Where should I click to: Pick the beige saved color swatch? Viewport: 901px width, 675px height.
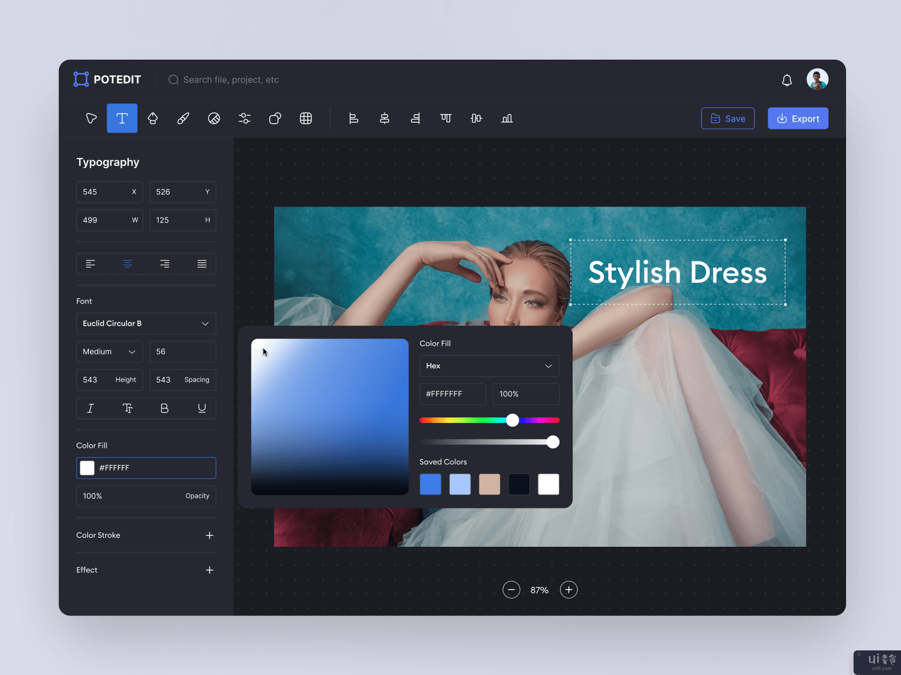click(489, 484)
